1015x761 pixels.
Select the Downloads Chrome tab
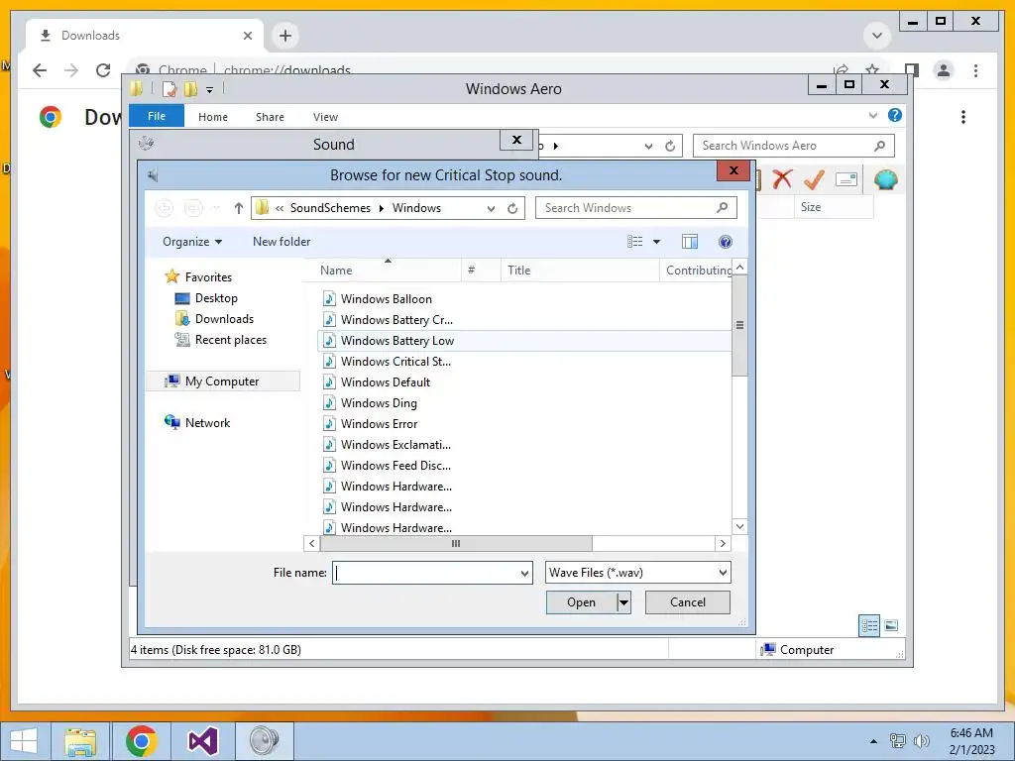tap(145, 36)
